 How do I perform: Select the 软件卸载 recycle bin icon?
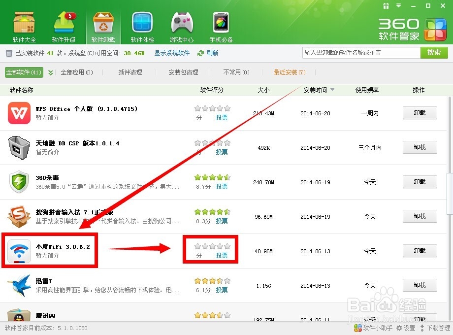(103, 27)
